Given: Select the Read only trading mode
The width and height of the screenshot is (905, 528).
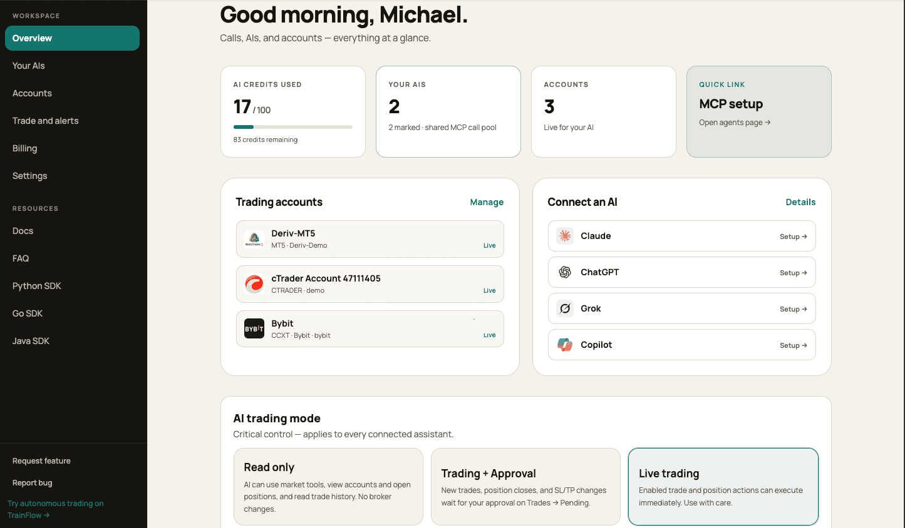Looking at the screenshot, I should pos(328,487).
